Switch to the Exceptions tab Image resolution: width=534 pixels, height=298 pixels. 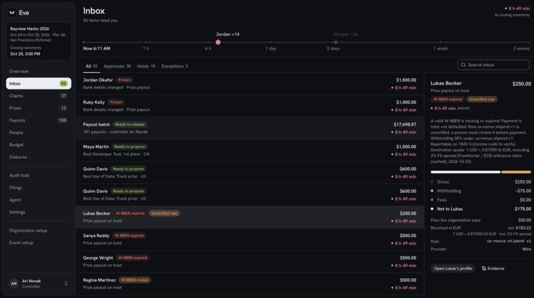[x=174, y=66]
